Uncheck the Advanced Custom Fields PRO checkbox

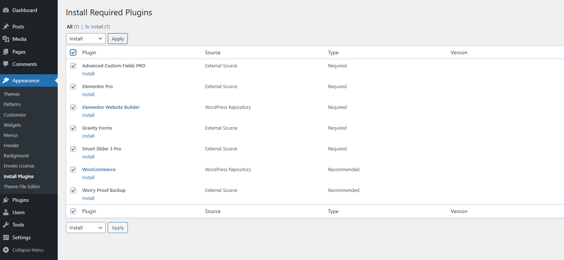tap(73, 66)
